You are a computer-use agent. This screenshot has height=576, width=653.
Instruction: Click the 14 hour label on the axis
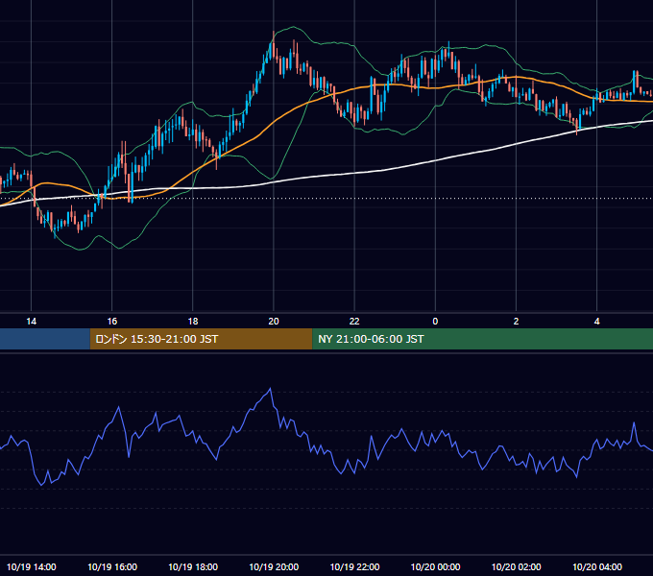coord(32,322)
